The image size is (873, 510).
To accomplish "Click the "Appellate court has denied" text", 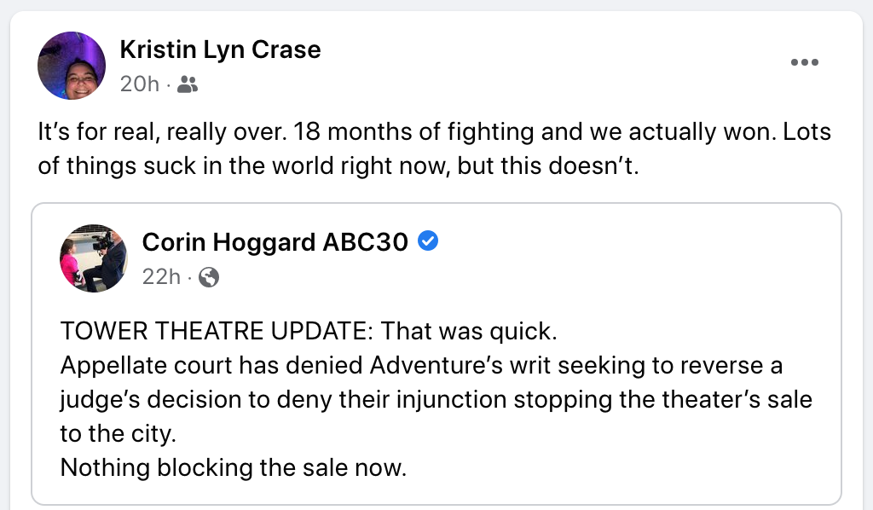I will click(x=211, y=365).
